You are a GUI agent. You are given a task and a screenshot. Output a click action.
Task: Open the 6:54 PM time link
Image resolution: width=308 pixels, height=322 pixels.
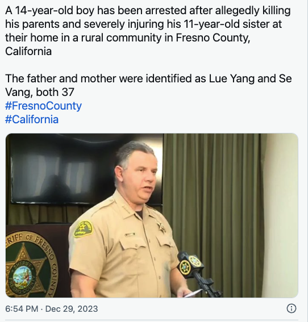pos(22,309)
